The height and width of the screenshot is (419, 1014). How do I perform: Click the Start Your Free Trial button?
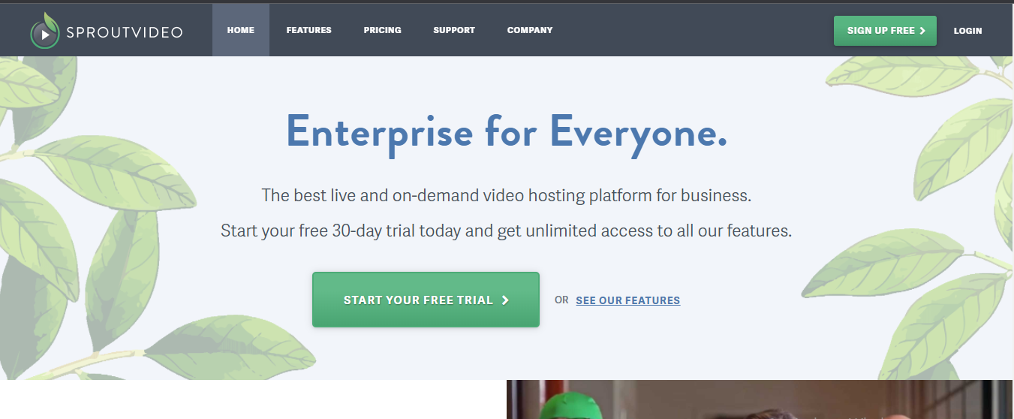[426, 300]
